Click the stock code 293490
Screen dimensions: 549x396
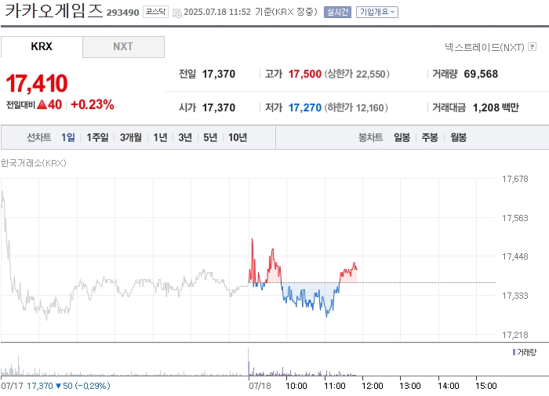click(122, 13)
